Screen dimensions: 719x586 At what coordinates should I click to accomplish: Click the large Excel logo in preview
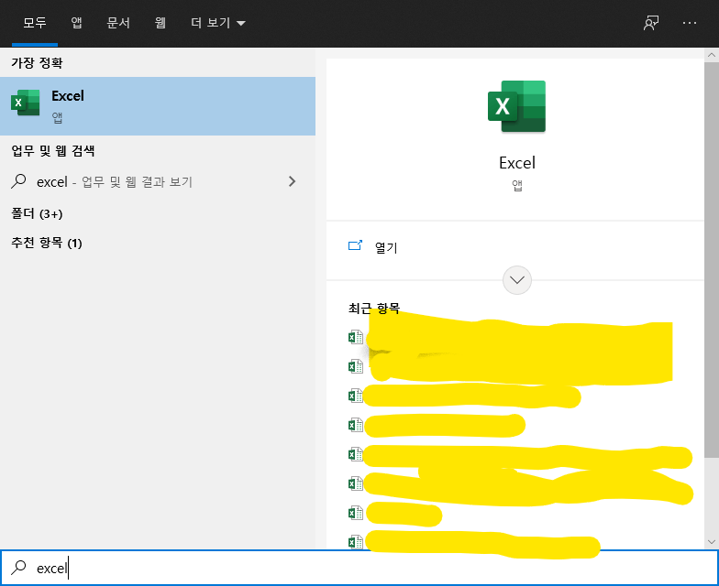click(517, 106)
